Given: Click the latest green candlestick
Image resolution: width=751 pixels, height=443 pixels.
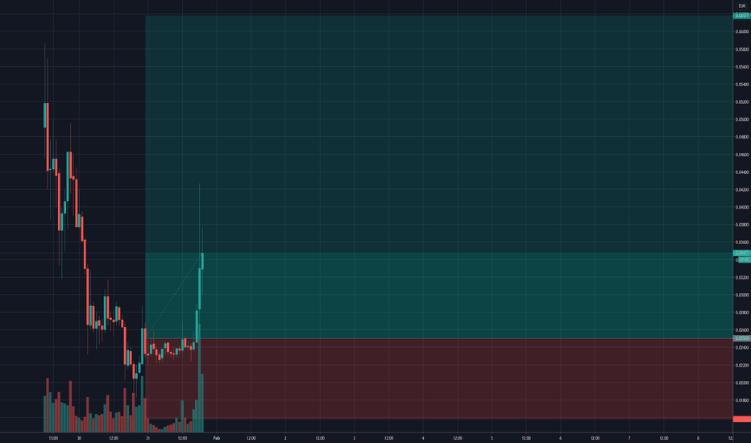Looking at the screenshot, I should pos(202,261).
